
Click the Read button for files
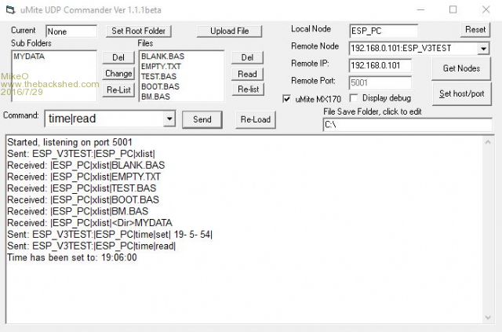click(x=248, y=74)
